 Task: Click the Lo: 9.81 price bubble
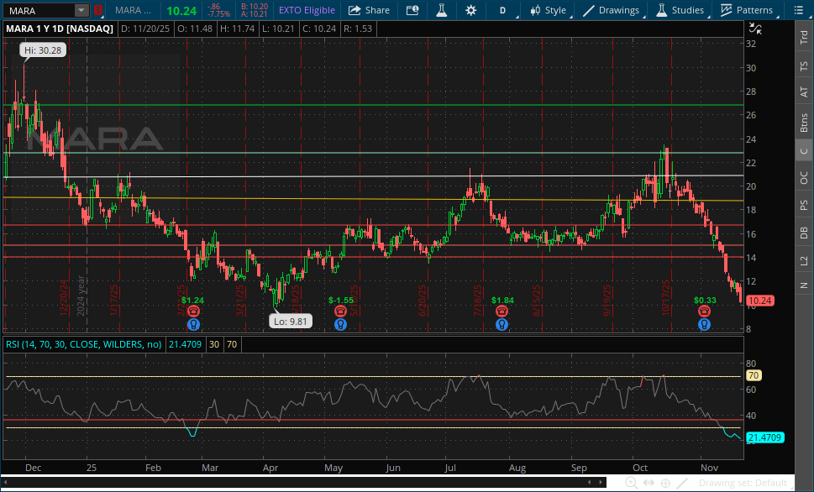291,322
